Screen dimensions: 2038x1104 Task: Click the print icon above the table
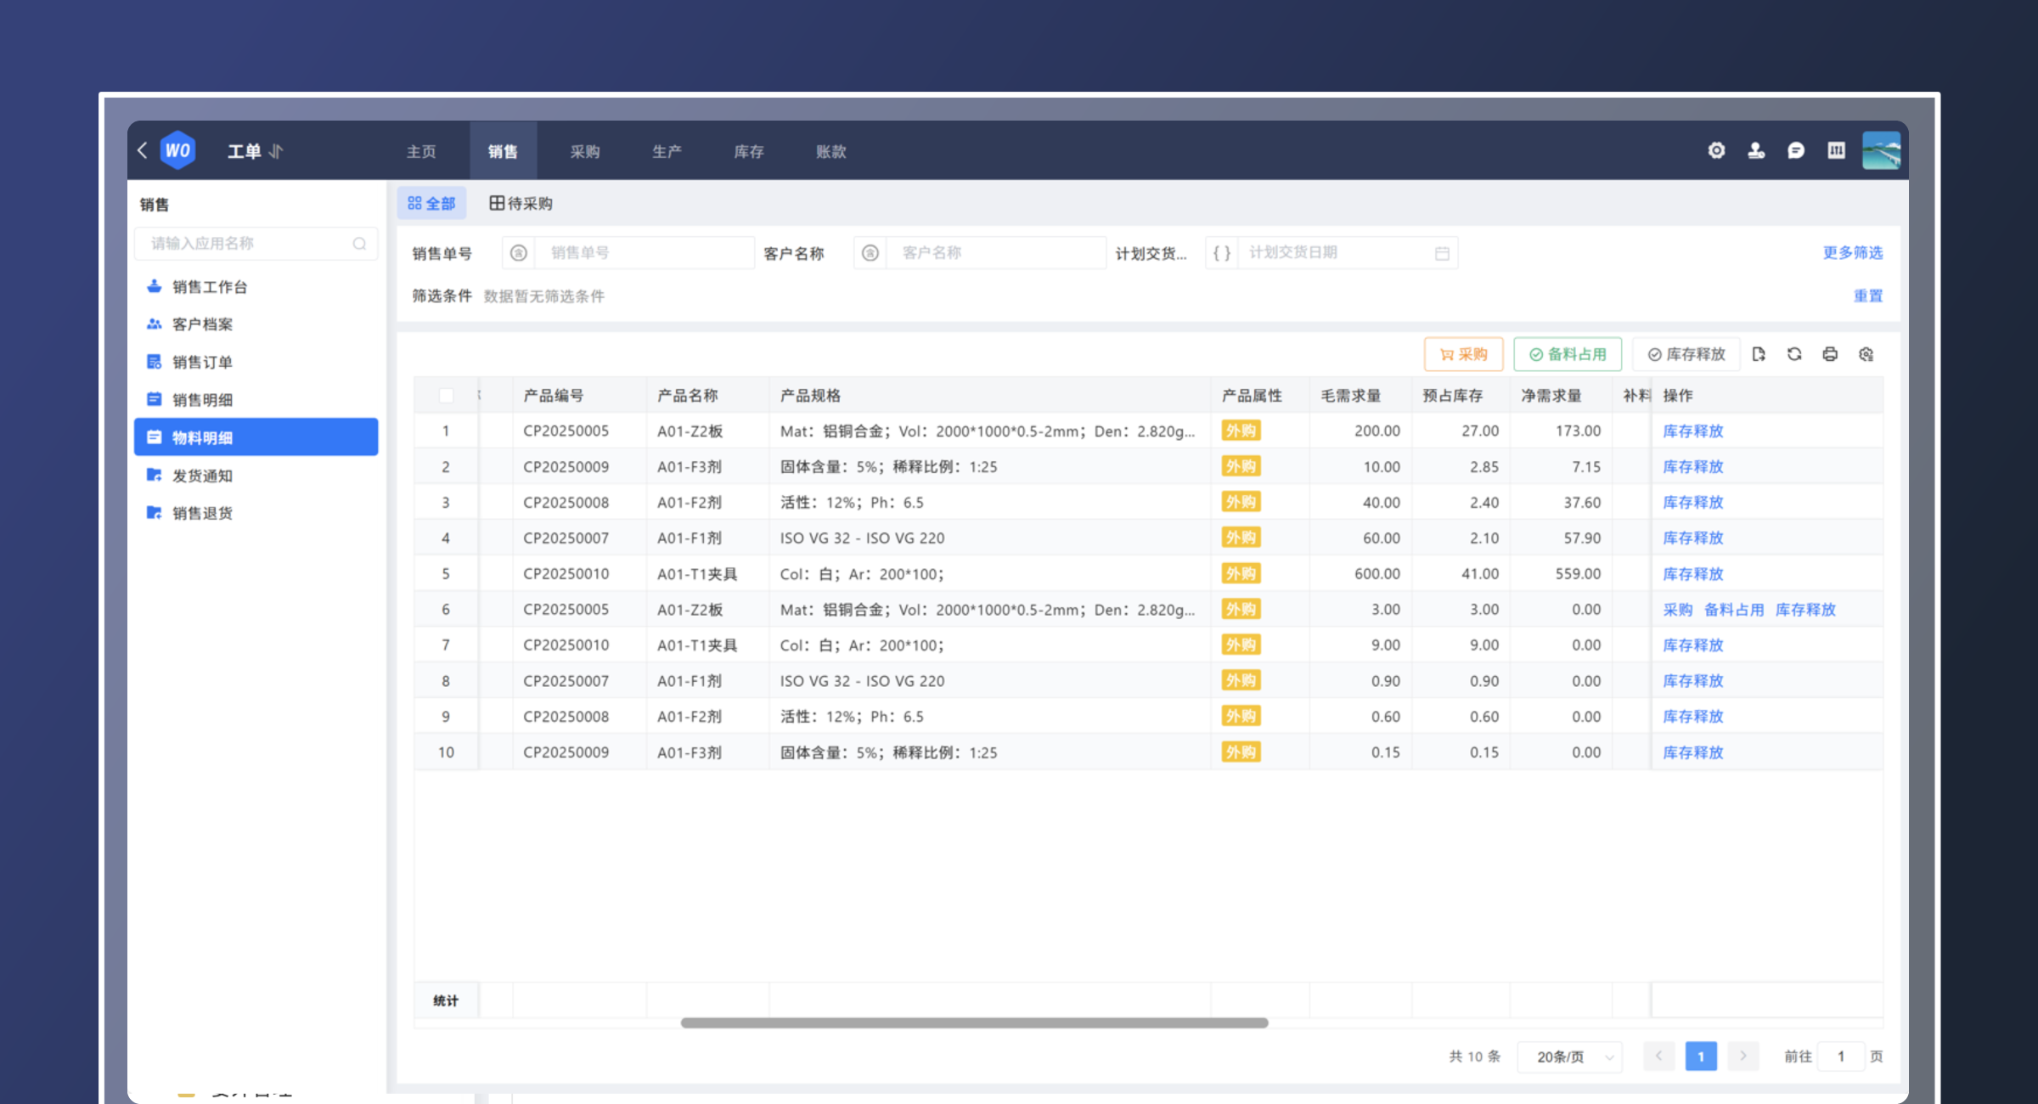pyautogui.click(x=1830, y=354)
